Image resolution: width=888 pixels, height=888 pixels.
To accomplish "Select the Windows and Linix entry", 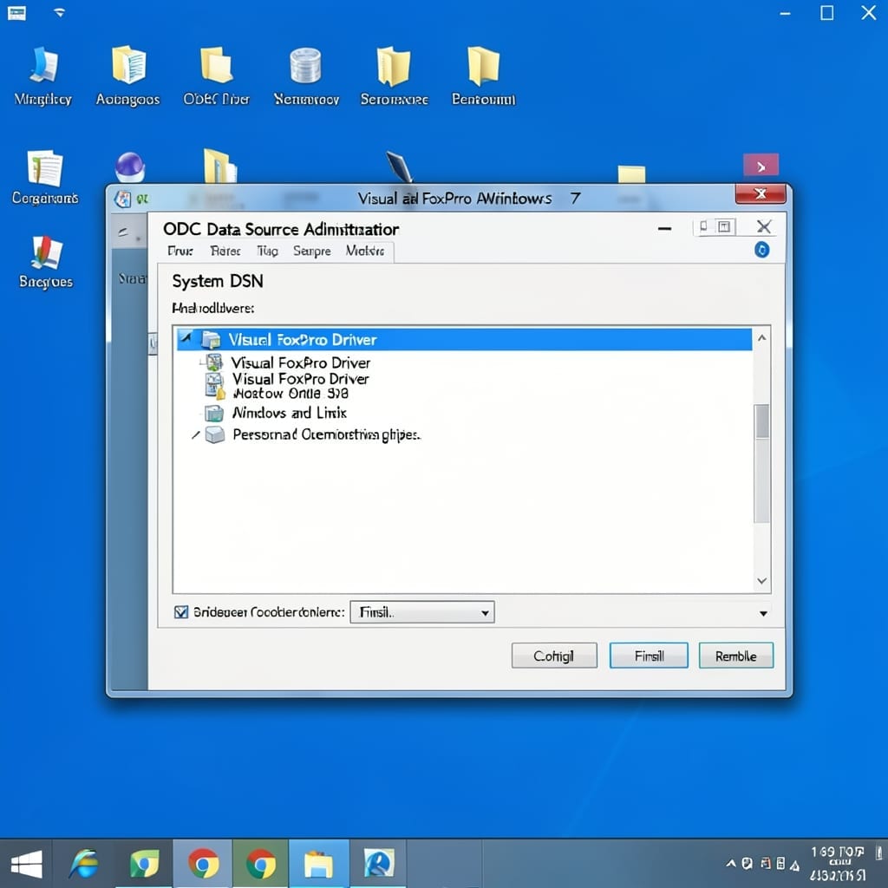I will click(x=290, y=413).
